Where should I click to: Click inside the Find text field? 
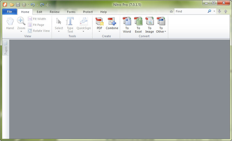coord(191,11)
